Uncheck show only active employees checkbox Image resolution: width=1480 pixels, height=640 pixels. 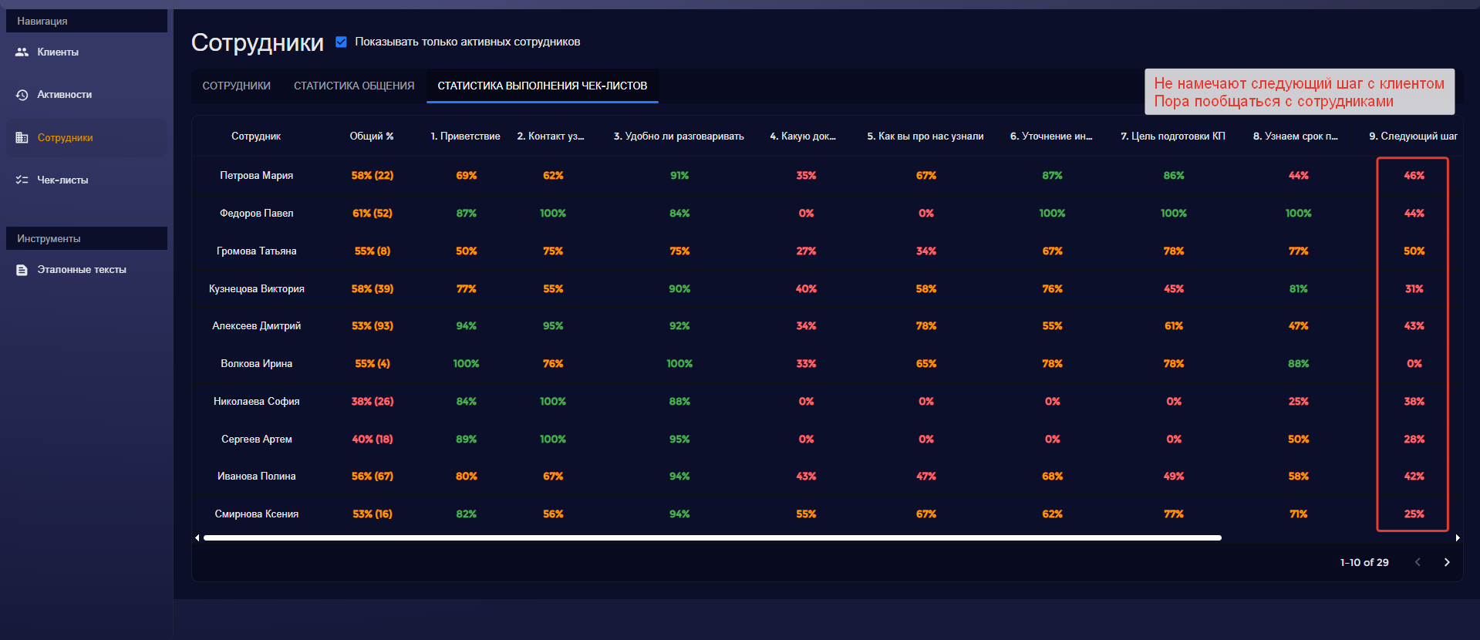point(341,42)
